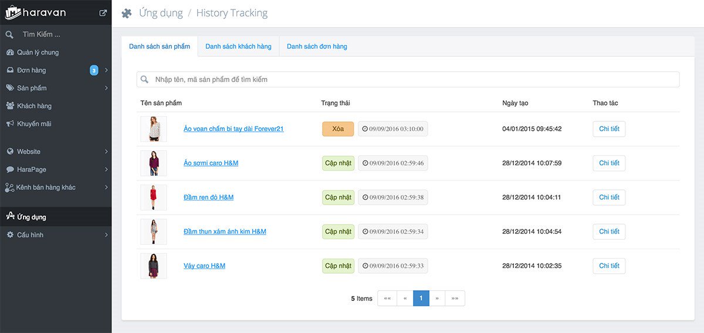Click the Khuyến mãi megaphone icon
The image size is (704, 333).
10,124
